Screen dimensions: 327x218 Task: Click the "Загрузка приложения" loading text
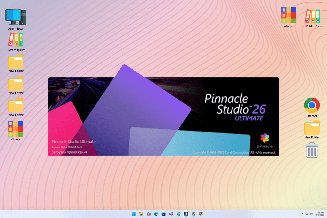tap(69, 152)
